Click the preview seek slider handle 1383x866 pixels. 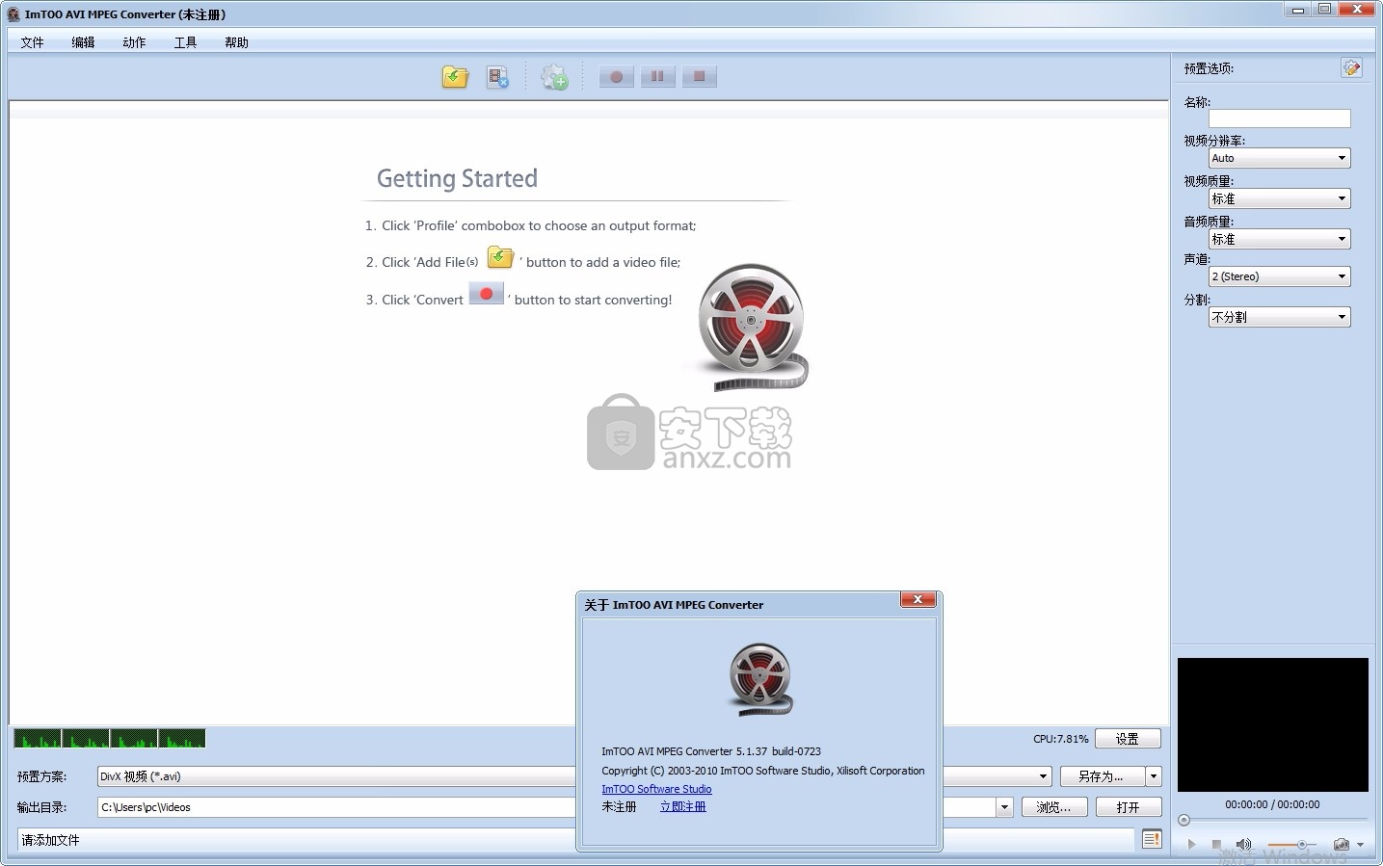click(x=1184, y=821)
